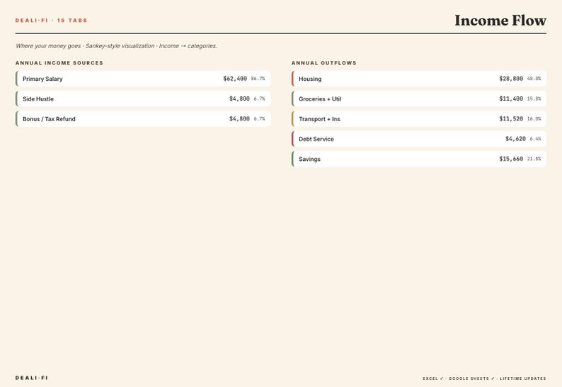Select the Transport + Ins label
The height and width of the screenshot is (387, 562).
pos(319,119)
